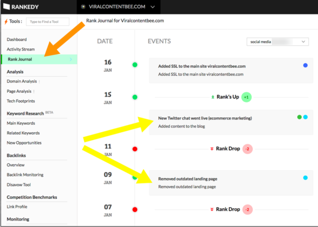Open Domain Analysis

(x=22, y=81)
